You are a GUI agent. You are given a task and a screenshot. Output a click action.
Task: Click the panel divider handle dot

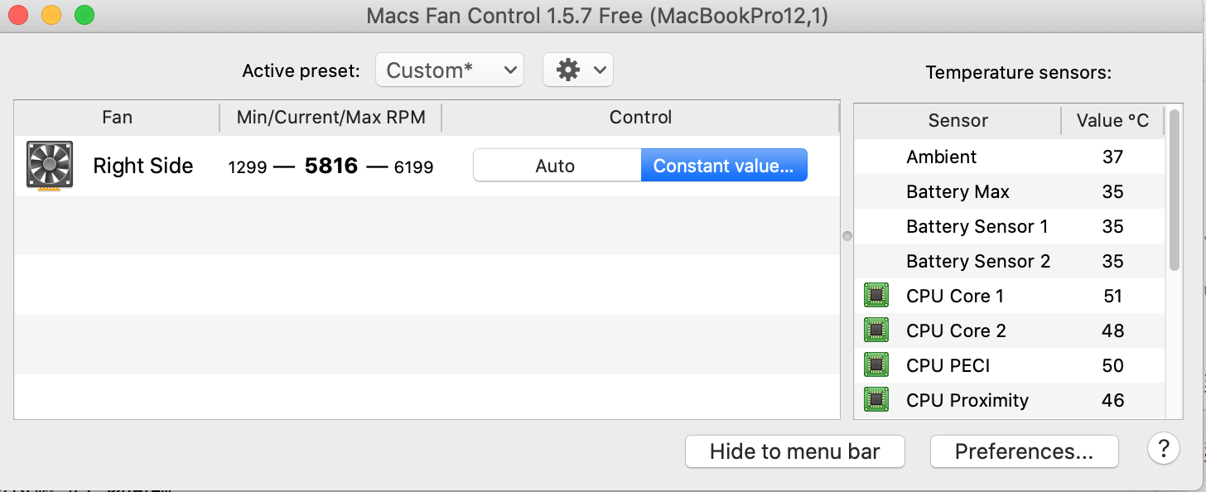point(847,236)
